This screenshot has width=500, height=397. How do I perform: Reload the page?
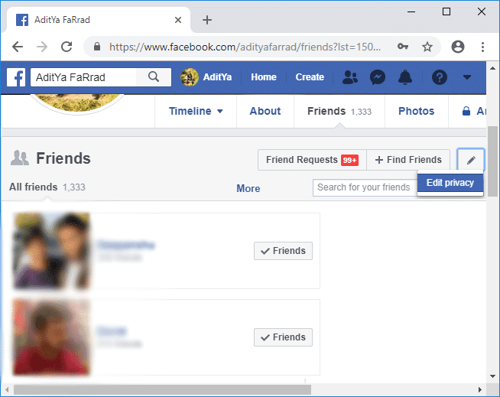click(67, 47)
